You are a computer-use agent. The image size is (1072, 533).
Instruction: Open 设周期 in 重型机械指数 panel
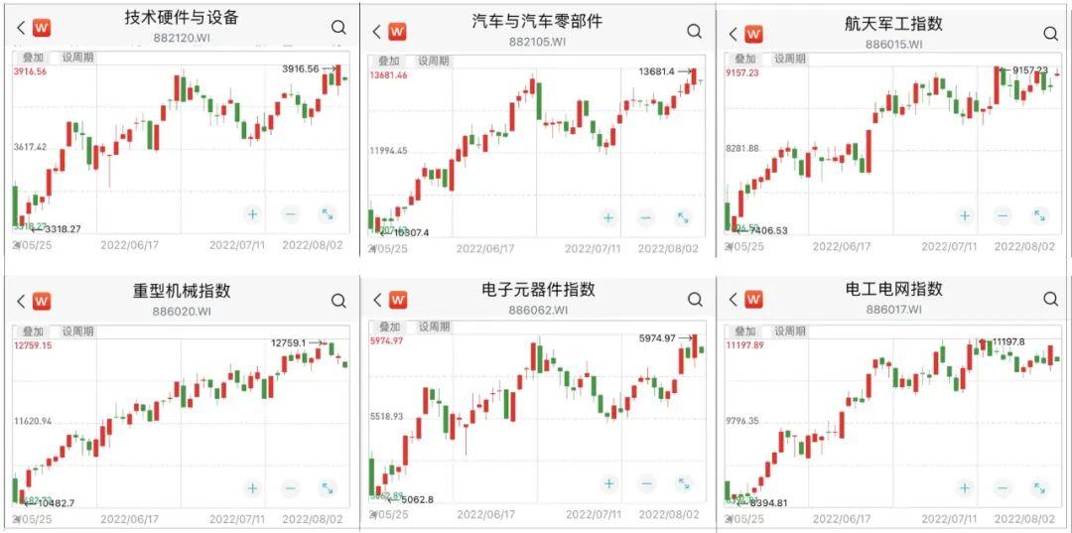pos(77,332)
